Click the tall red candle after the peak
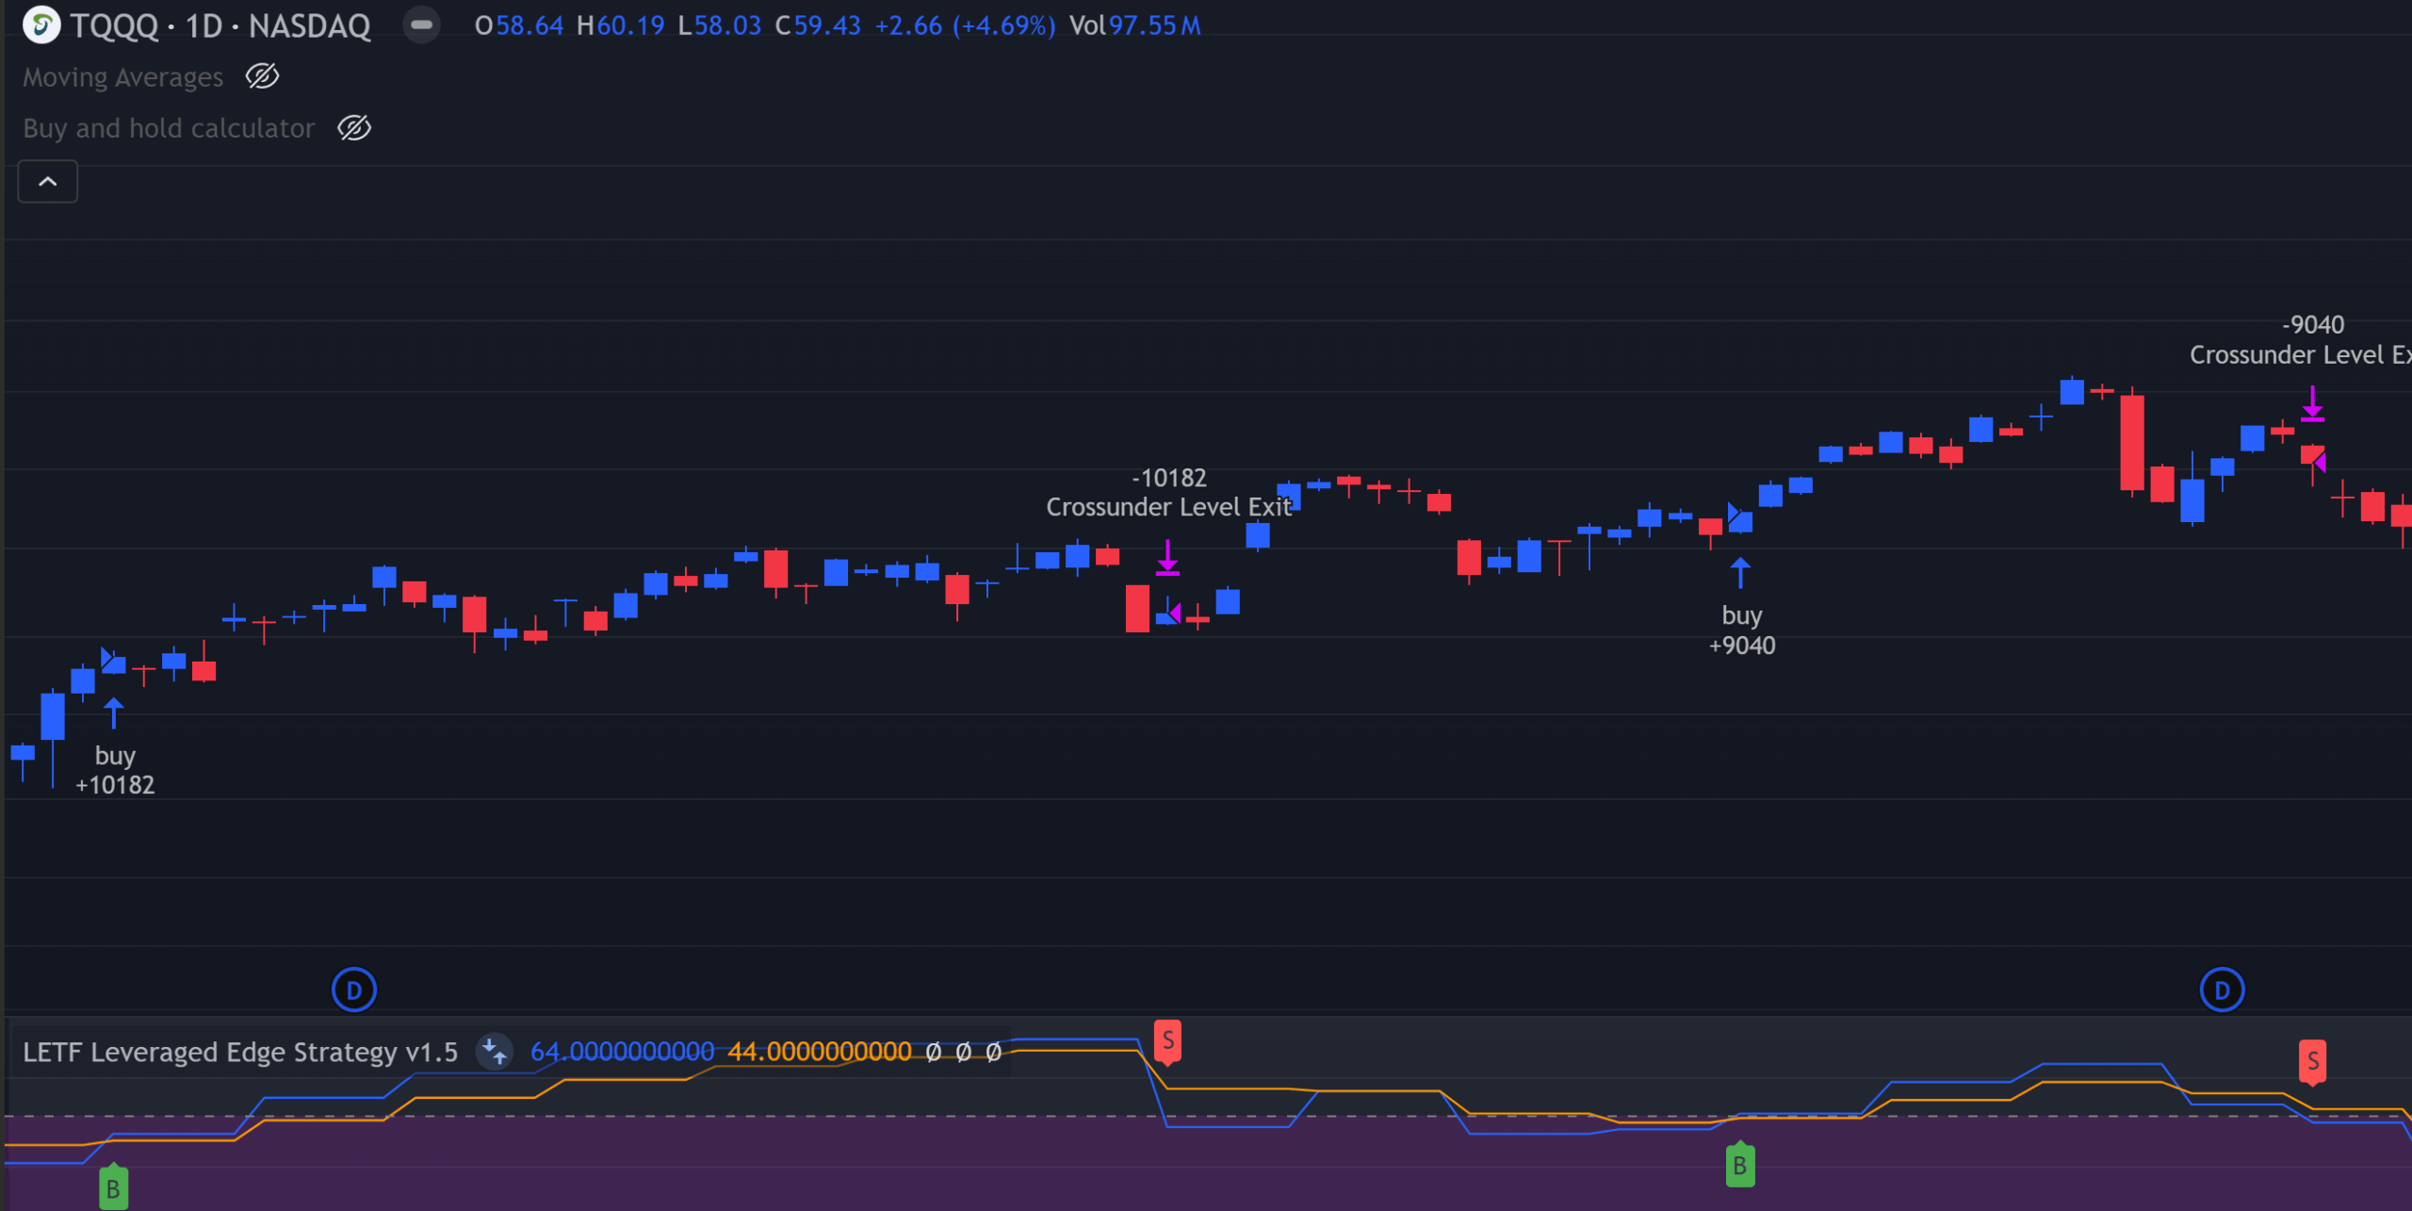The image size is (2412, 1211). [2132, 443]
